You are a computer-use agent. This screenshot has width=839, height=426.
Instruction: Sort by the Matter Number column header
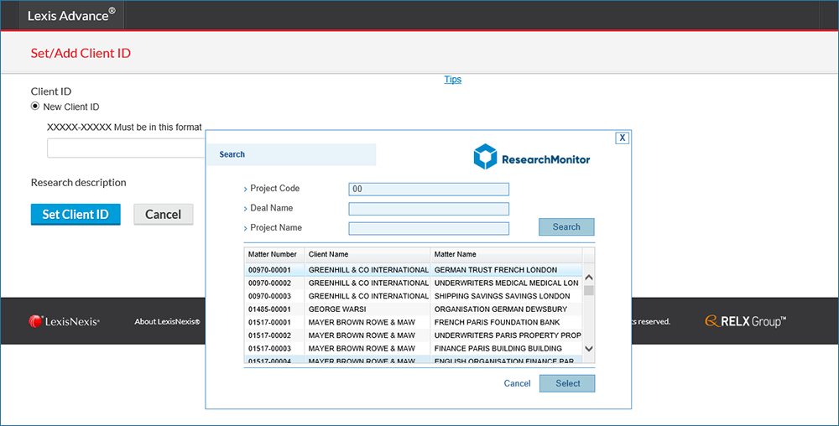274,254
